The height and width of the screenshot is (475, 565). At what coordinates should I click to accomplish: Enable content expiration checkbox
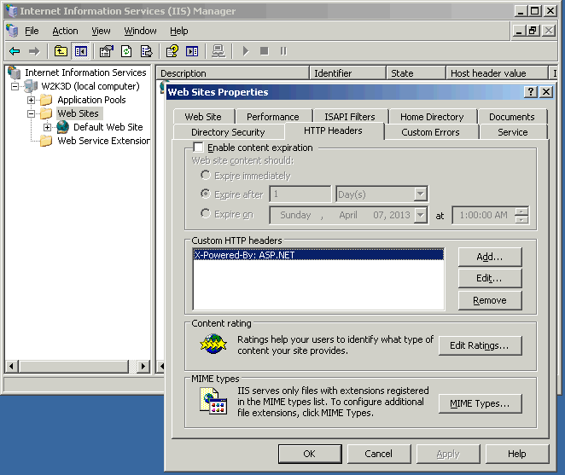198,148
